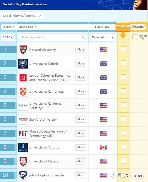Click the US flag in Harvard row
The image size is (148, 182).
tap(103, 50)
